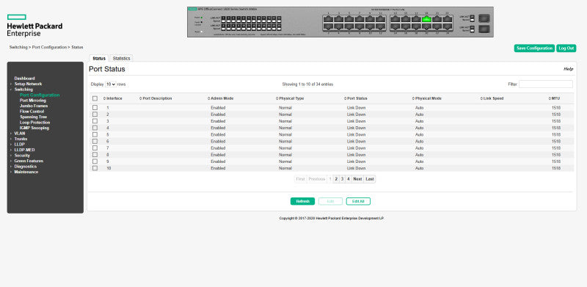Expand the Security sidebar section
This screenshot has height=287, width=587.
[x=22, y=155]
